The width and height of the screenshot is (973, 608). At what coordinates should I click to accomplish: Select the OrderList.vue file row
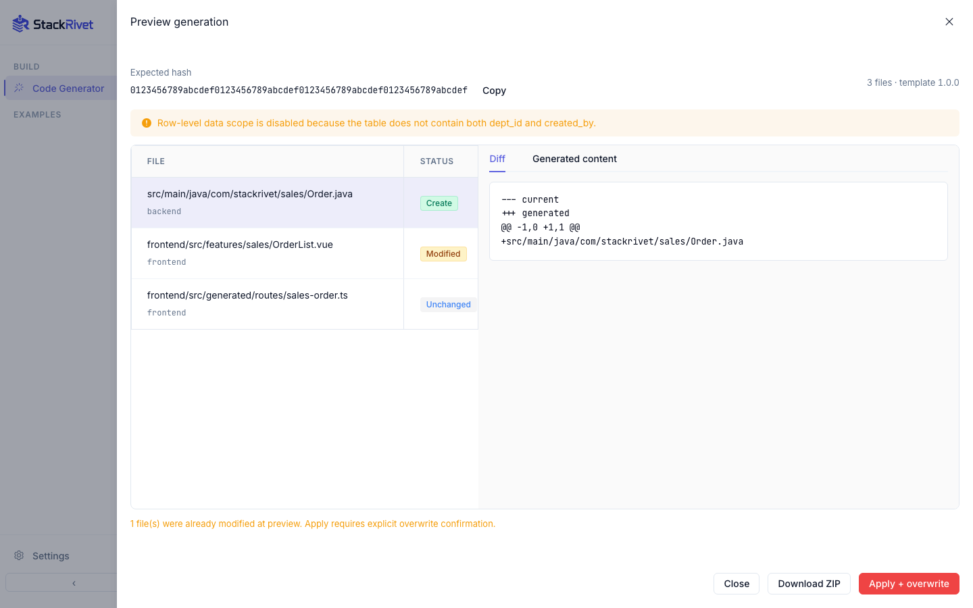tap(305, 253)
